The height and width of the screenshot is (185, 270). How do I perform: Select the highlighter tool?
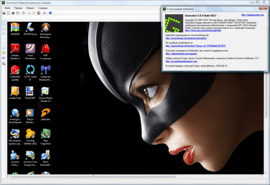click(x=4, y=53)
